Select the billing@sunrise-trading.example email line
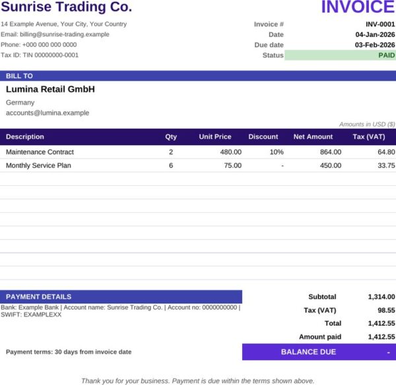Image resolution: width=396 pixels, height=385 pixels. click(55, 34)
